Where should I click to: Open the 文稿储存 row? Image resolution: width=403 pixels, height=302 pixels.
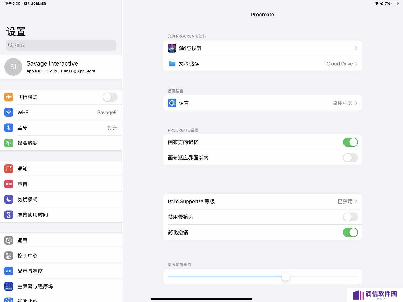[263, 64]
